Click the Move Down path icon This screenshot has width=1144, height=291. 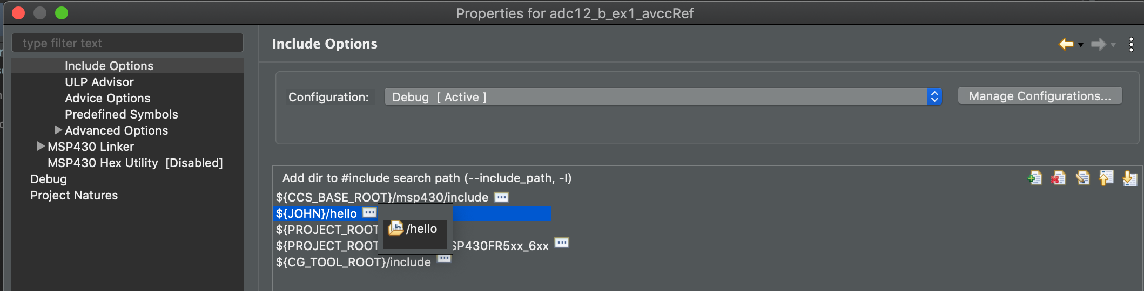click(x=1129, y=178)
